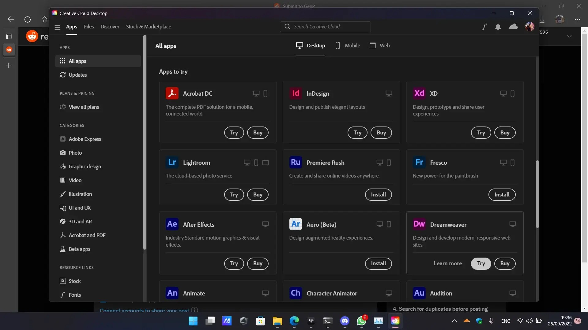
Task: Install Premiere Rush
Action: tap(379, 195)
